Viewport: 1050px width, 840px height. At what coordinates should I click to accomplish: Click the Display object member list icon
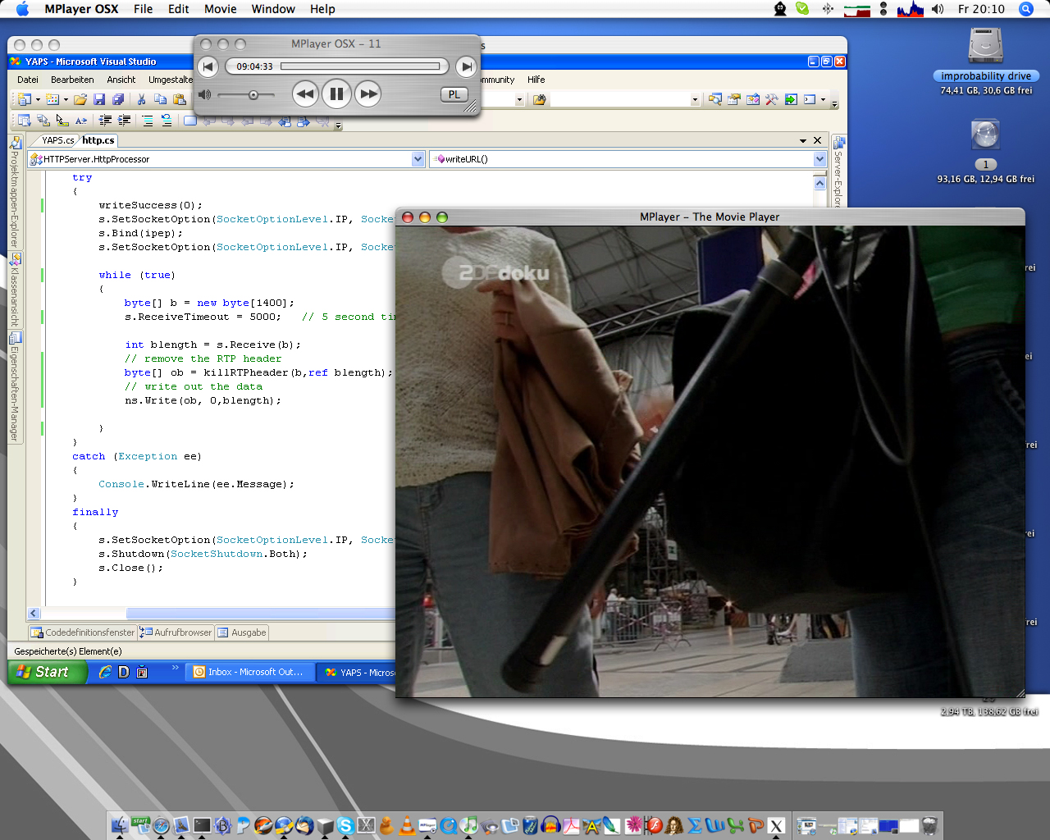pos(25,121)
